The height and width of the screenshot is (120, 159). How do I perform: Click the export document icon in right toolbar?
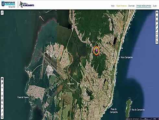pos(157,38)
